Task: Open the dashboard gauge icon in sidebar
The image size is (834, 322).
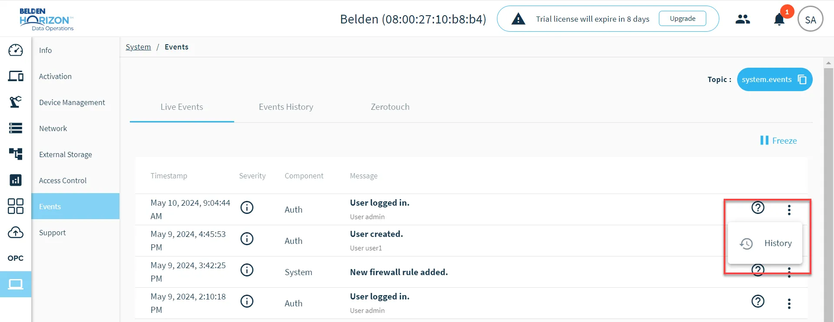Action: coord(16,50)
